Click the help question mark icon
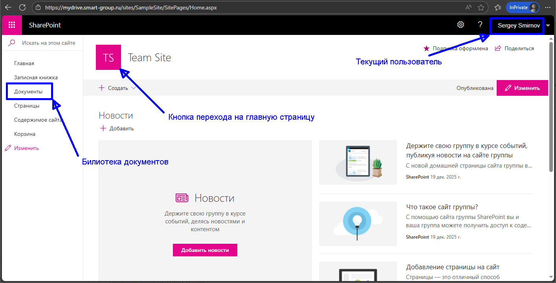This screenshot has width=556, height=283. click(480, 25)
